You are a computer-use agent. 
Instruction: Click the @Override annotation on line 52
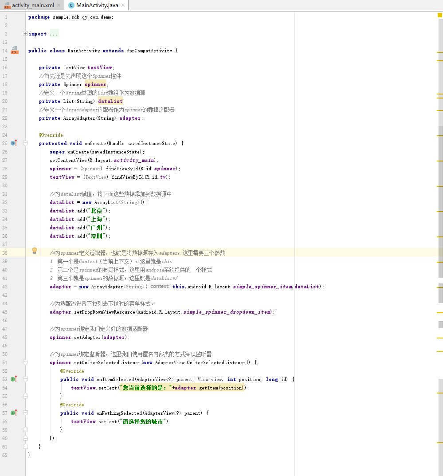click(72, 371)
